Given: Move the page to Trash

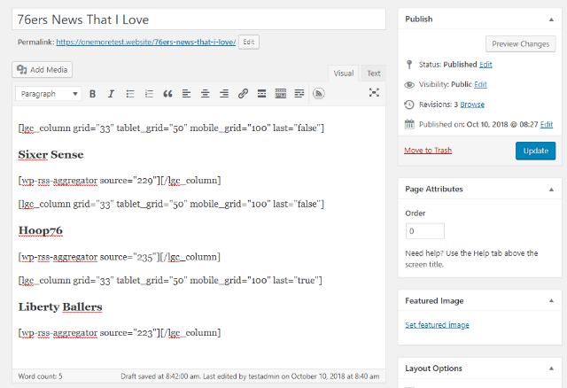Looking at the screenshot, I should pyautogui.click(x=428, y=151).
